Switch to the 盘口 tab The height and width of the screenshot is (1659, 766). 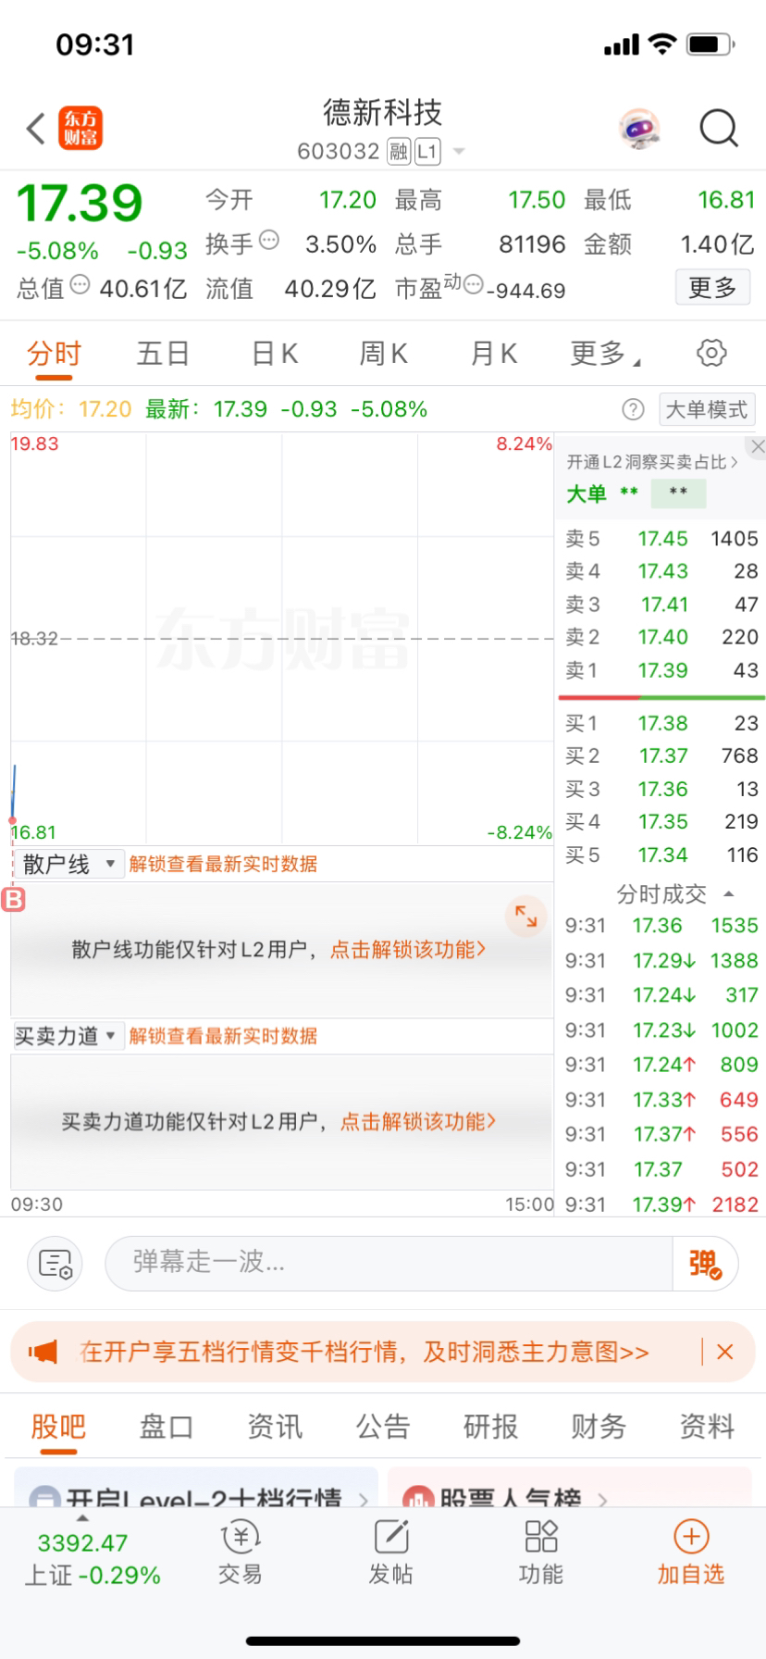tap(166, 1427)
